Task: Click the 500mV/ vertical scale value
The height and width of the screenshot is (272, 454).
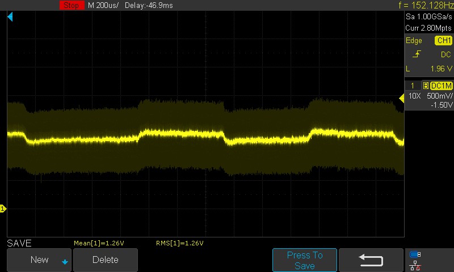Action: tap(439, 96)
